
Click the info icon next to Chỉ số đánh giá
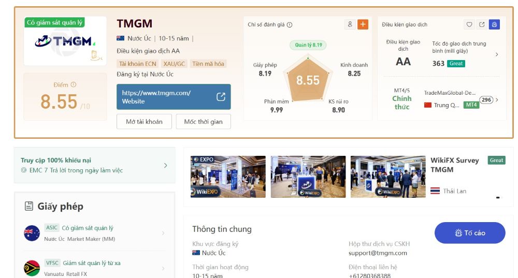[290, 25]
